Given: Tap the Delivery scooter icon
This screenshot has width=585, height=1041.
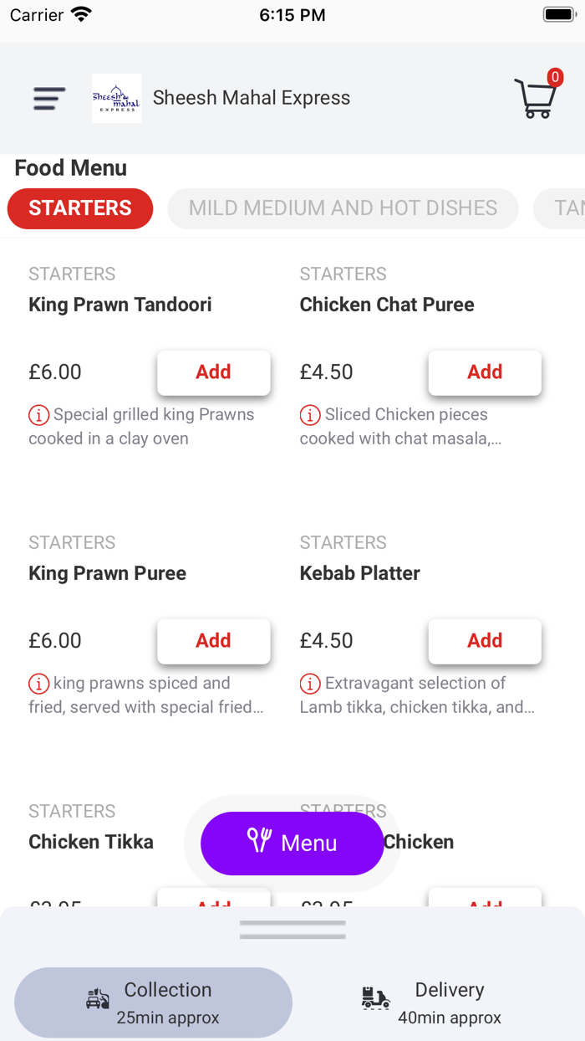Looking at the screenshot, I should [x=375, y=998].
